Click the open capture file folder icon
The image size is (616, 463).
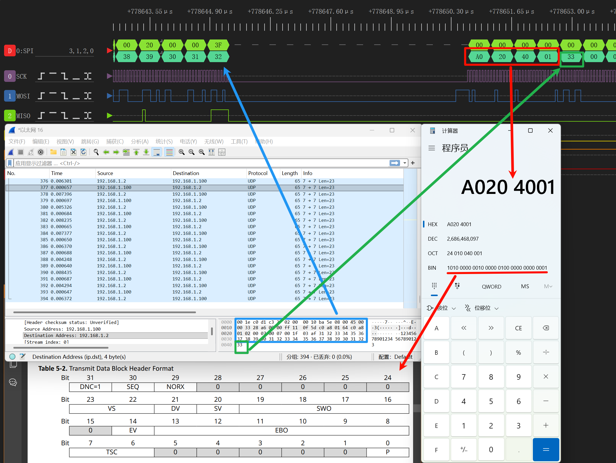tap(53, 152)
